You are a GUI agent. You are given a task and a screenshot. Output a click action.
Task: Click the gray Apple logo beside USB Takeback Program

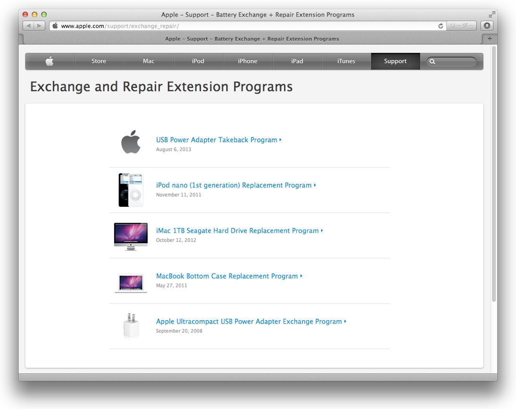pyautogui.click(x=131, y=142)
